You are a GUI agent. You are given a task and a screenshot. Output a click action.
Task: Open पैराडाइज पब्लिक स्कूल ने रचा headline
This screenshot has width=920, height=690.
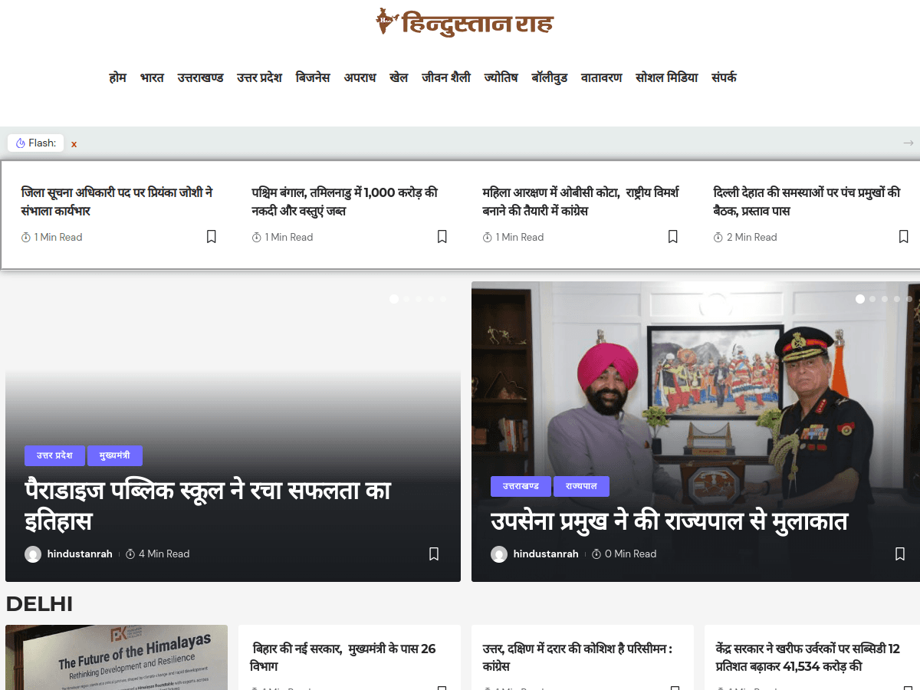tap(208, 505)
